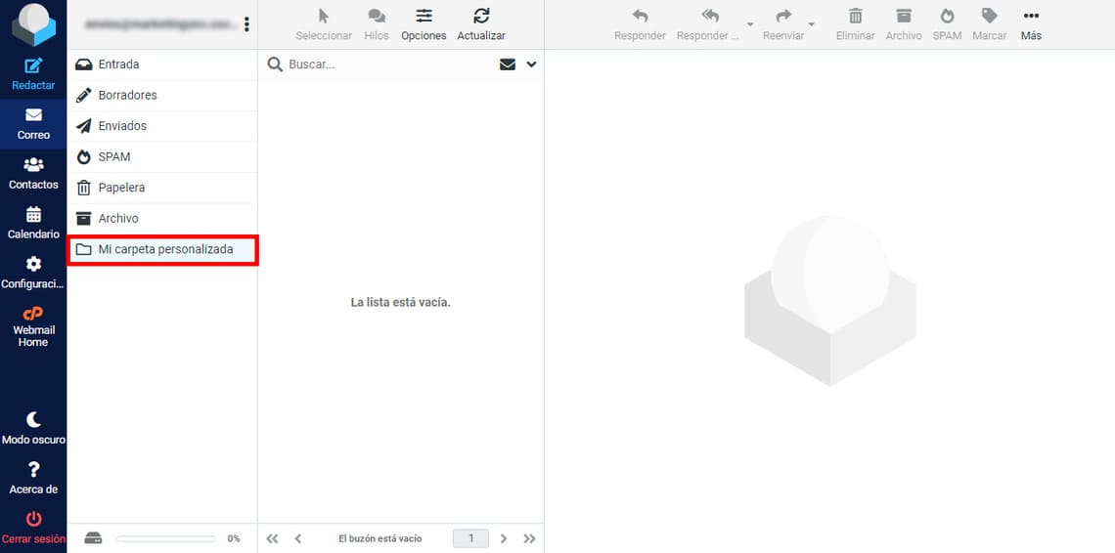Open the account three-dot menu
The image size is (1115, 553).
[246, 24]
